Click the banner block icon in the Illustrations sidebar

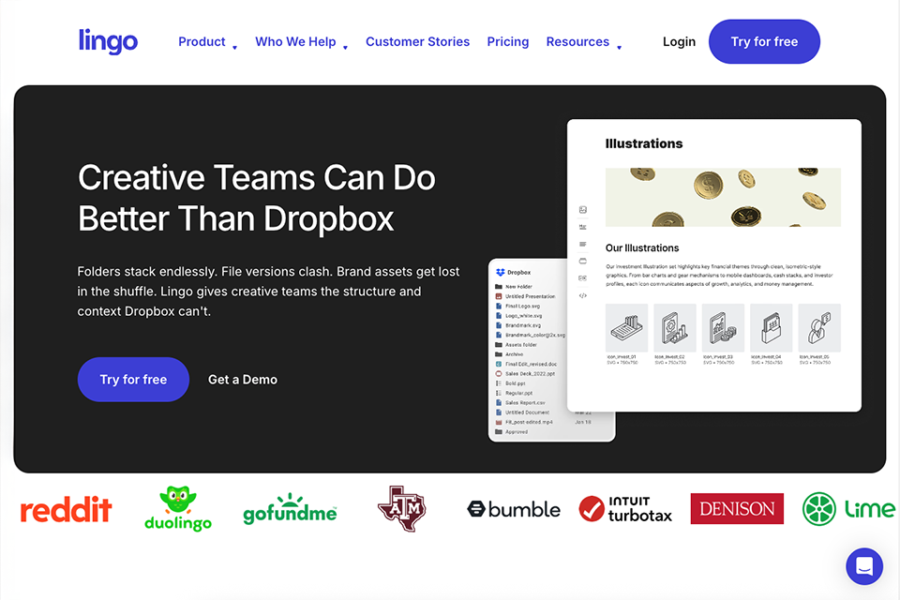tap(582, 262)
